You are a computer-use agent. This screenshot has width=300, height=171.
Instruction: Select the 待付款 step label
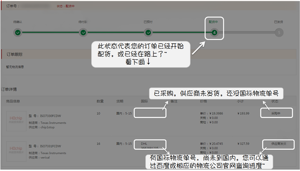[x=83, y=22]
